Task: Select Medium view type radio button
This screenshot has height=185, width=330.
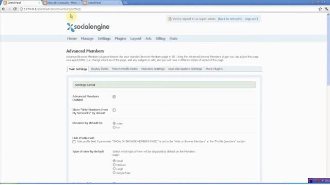Action: (114, 165)
